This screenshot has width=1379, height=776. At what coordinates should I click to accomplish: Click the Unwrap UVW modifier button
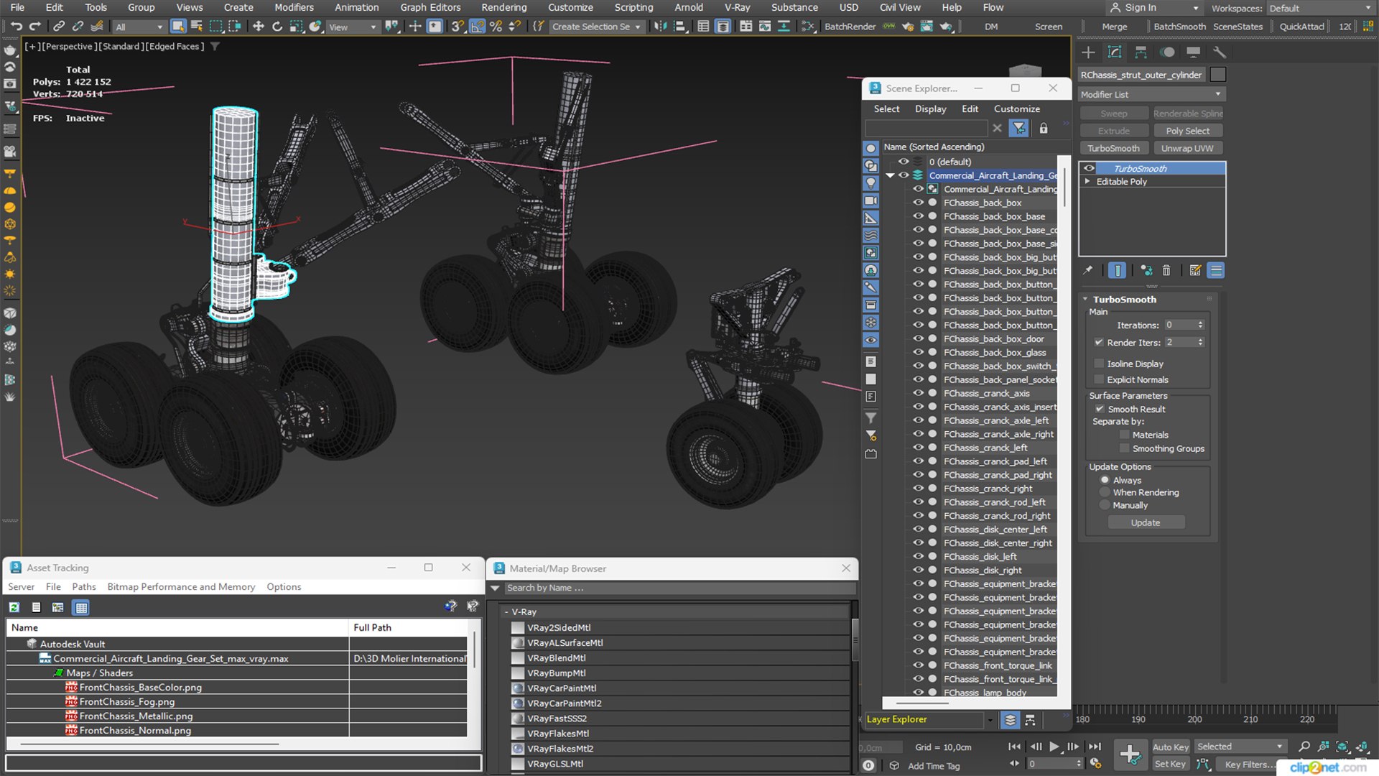click(1187, 148)
